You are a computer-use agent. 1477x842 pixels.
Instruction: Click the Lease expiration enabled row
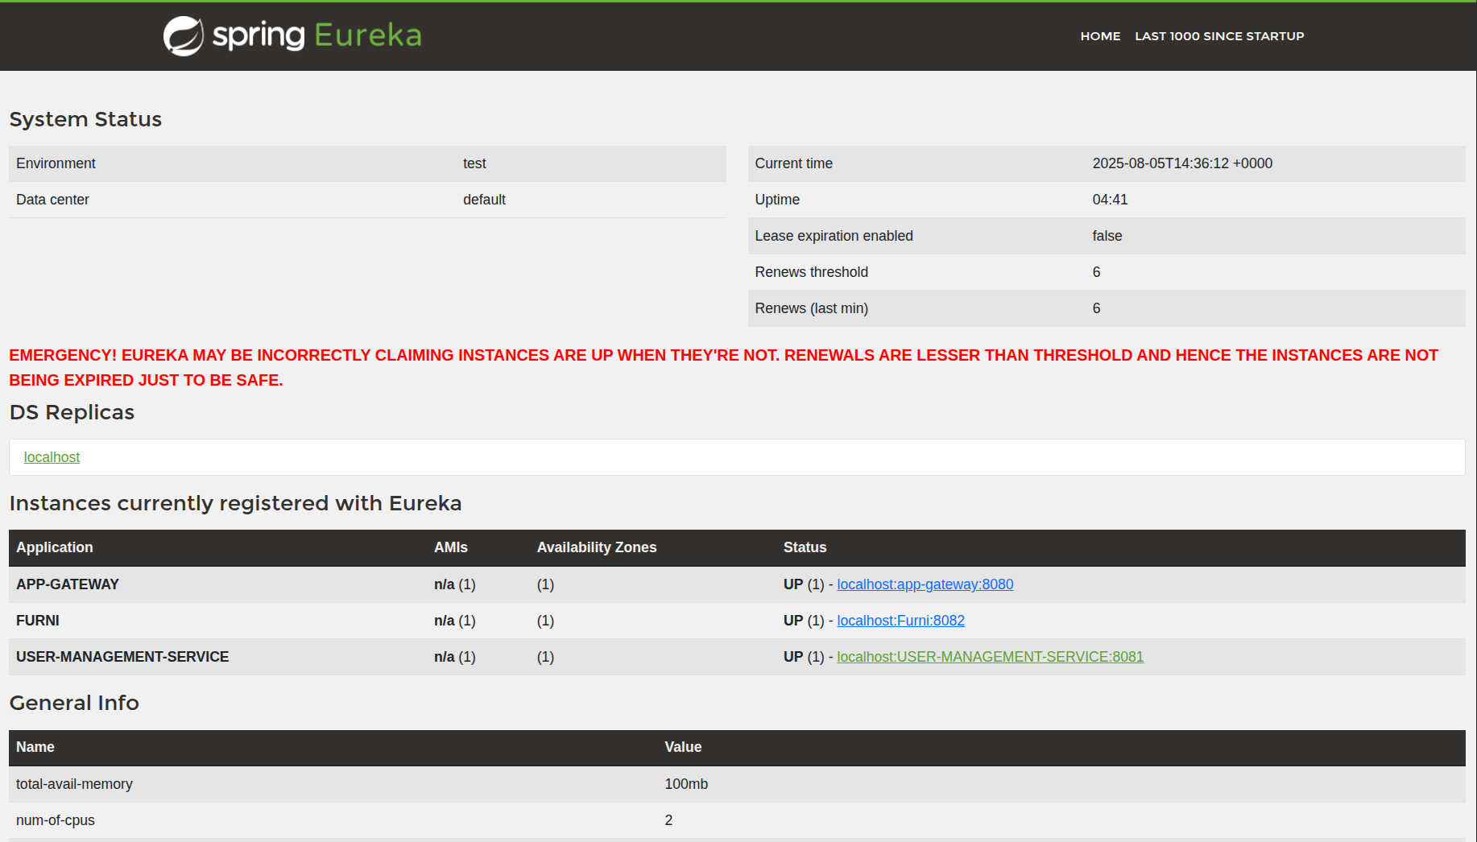coord(834,236)
